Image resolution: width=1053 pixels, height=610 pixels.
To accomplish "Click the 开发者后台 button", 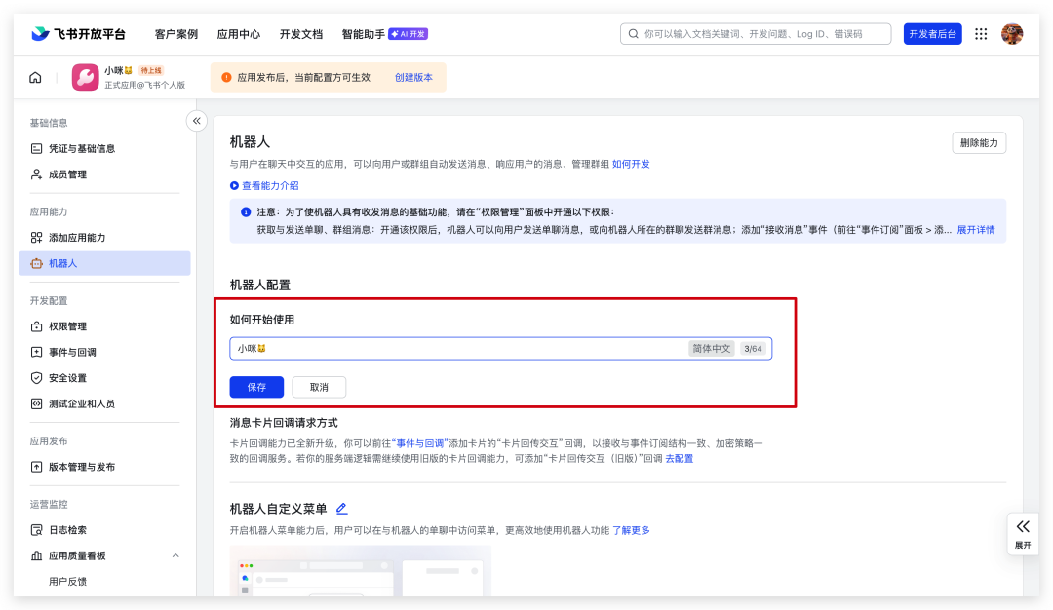I will pos(932,34).
